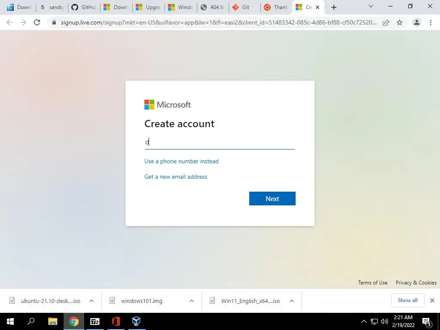
Task: View site lock security info
Action: [x=54, y=22]
